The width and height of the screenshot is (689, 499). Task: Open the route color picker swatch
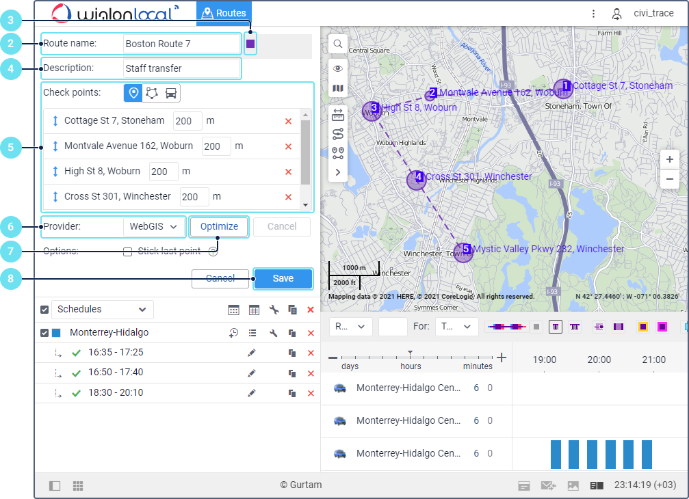(x=250, y=44)
